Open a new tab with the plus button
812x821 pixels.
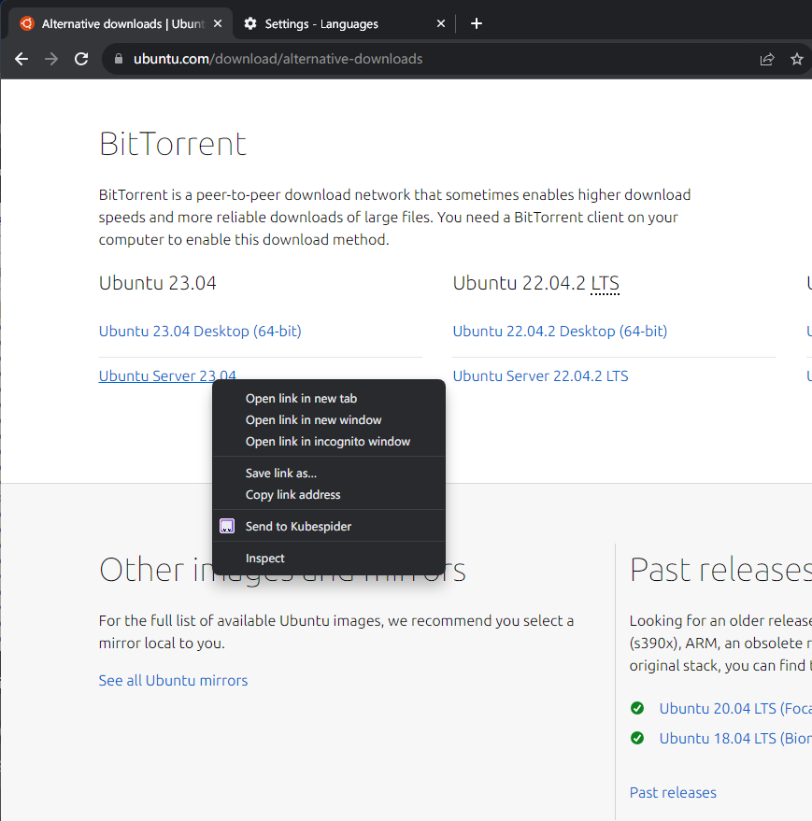pyautogui.click(x=477, y=23)
